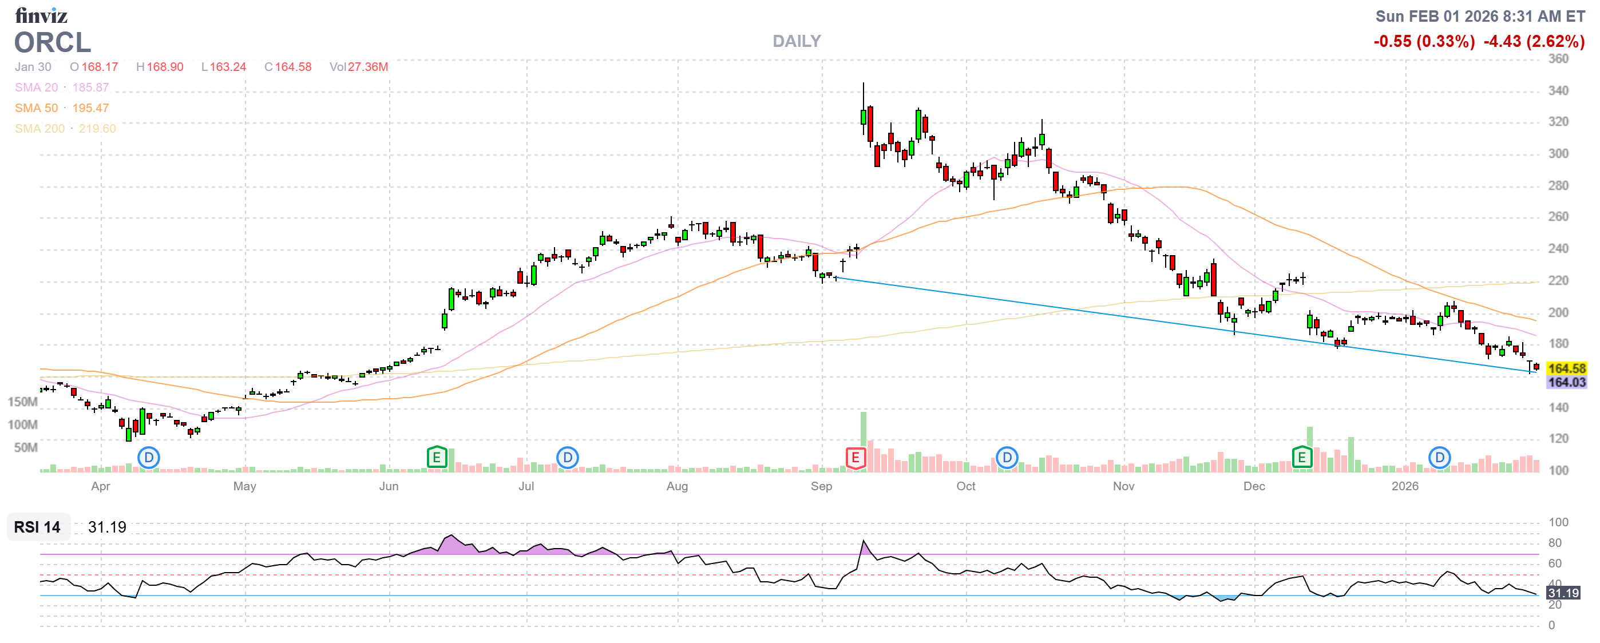Open the red earnings marker in September
Screen dimensions: 1600x643
tap(856, 458)
